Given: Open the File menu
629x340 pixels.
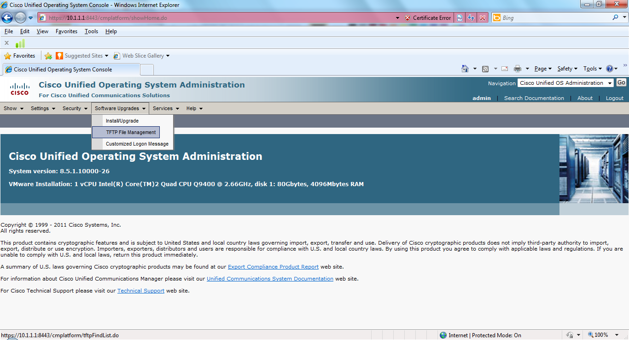Looking at the screenshot, I should [x=9, y=31].
